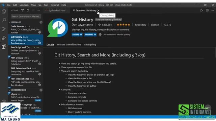
Task: Open Run and Debug view
Action: click(x=4, y=38)
